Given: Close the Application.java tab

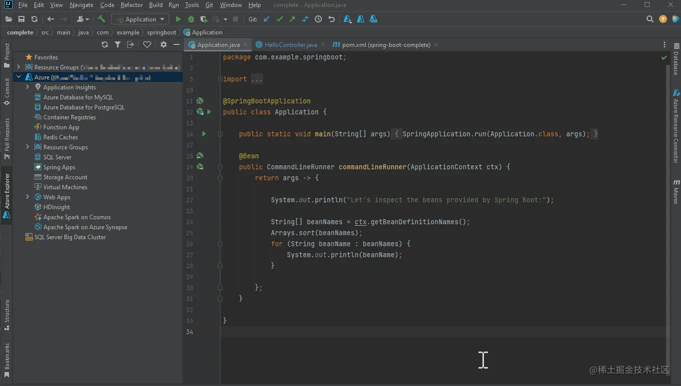Looking at the screenshot, I should point(246,44).
